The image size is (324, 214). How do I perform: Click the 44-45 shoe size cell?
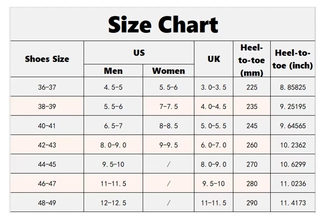tap(47, 164)
